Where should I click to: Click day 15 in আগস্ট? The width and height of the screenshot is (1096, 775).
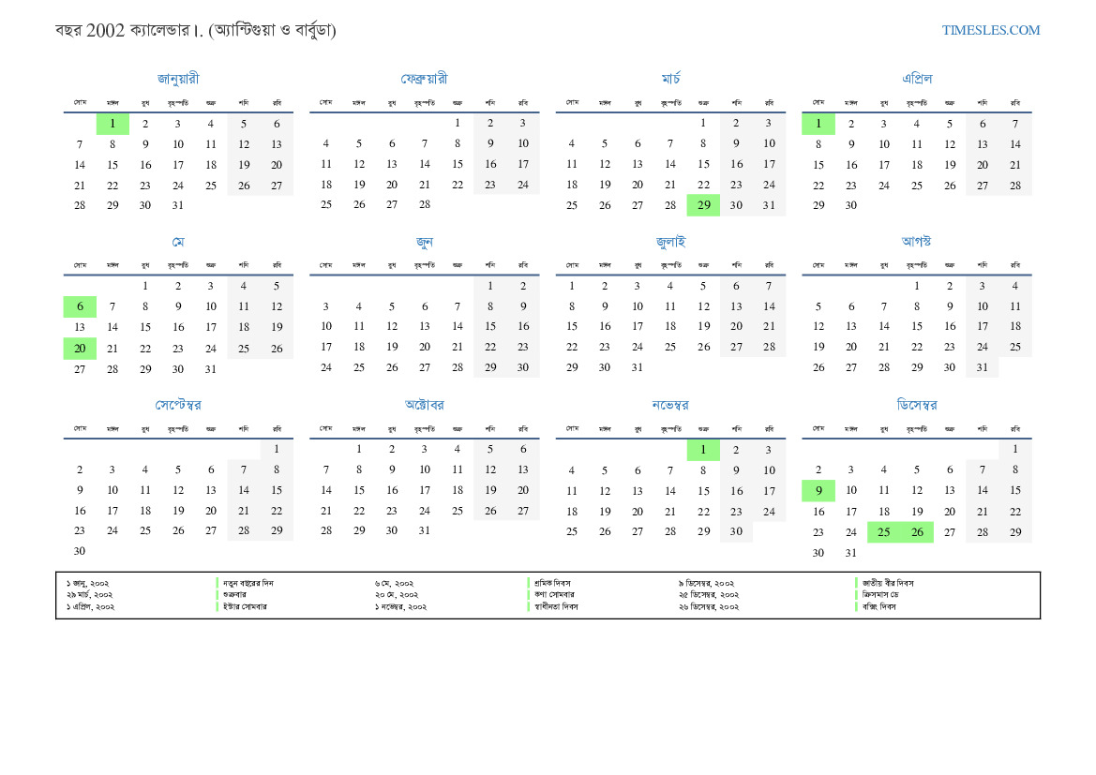pos(916,326)
